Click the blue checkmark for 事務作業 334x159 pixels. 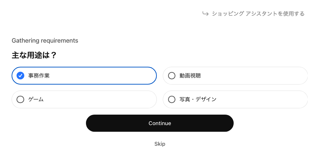[x=20, y=75]
